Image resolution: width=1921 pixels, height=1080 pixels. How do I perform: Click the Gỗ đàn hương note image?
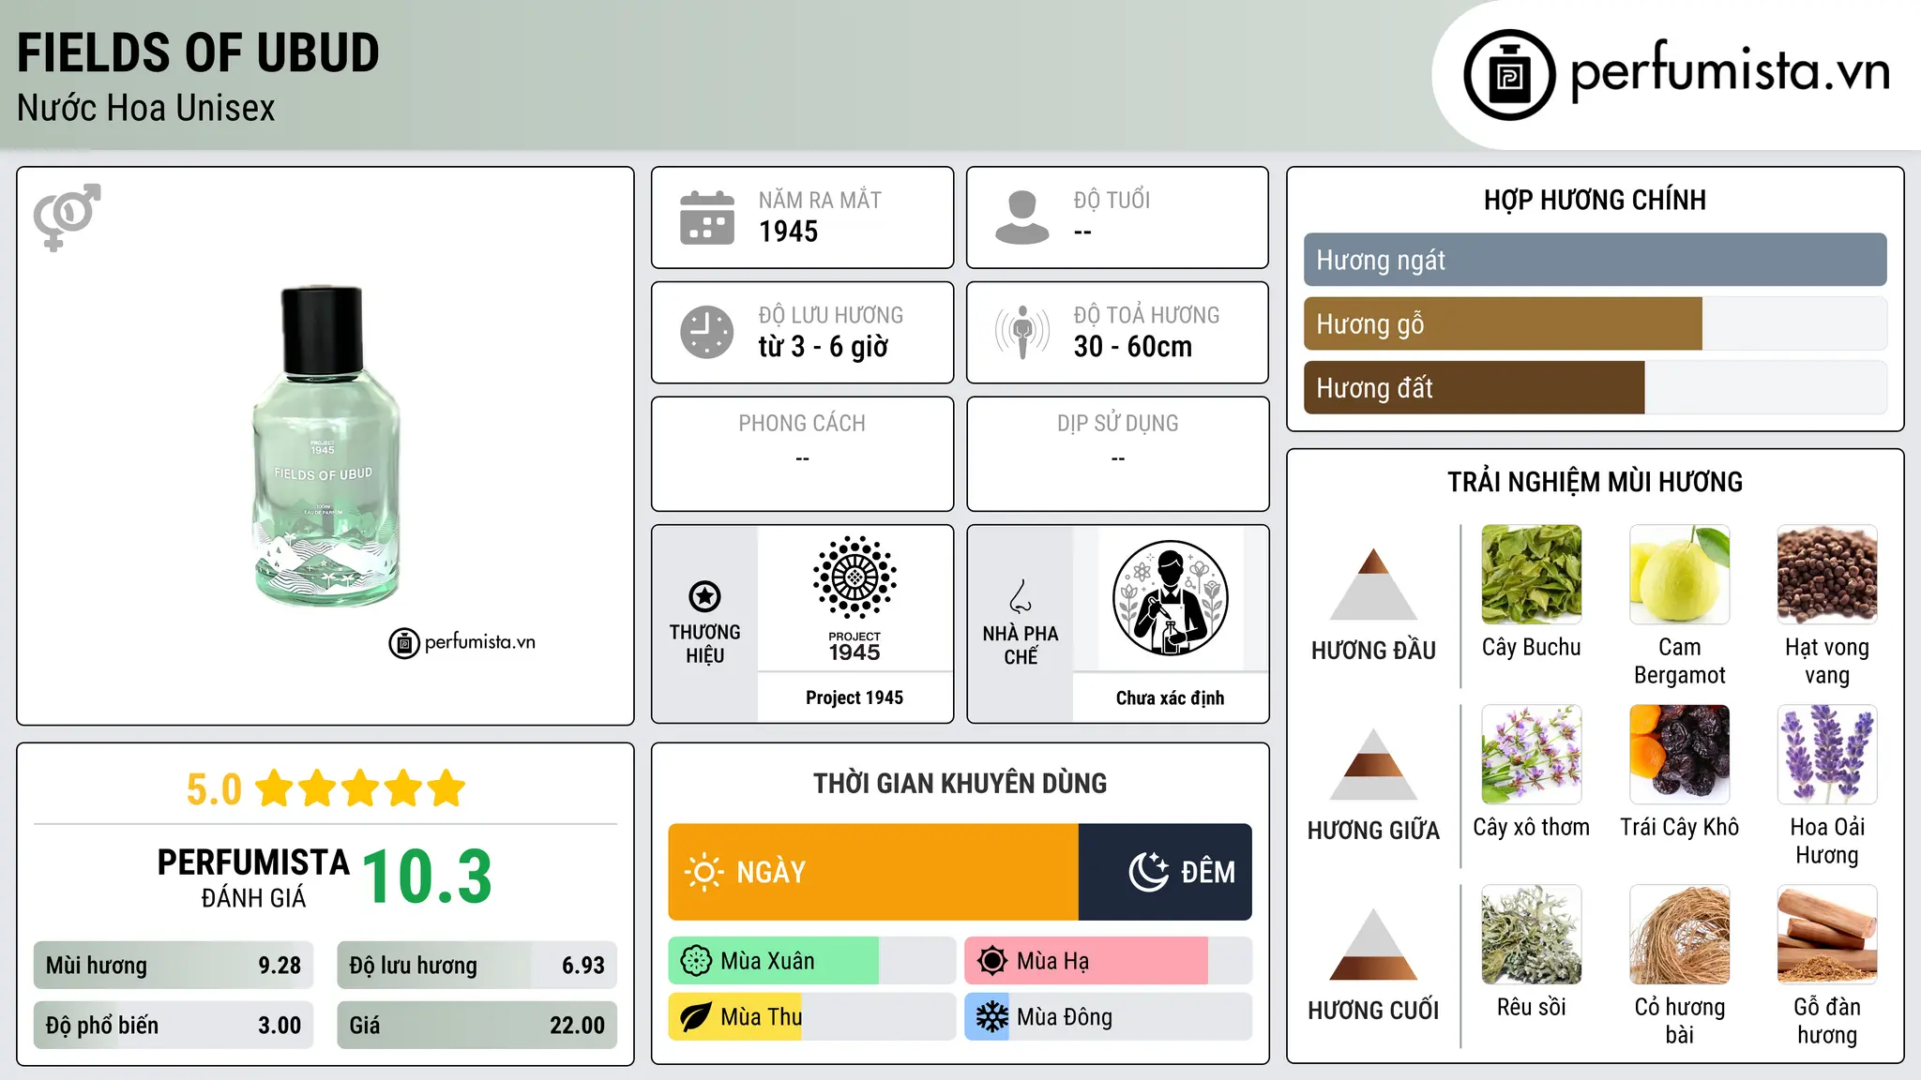pos(1827,935)
